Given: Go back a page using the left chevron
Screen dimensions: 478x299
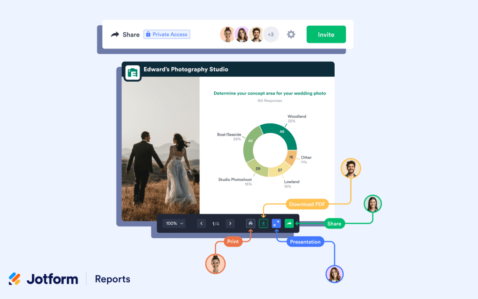Looking at the screenshot, I should 202,223.
